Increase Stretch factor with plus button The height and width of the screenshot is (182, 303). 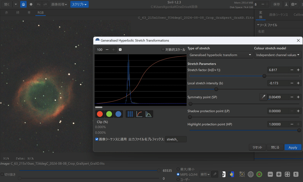pyautogui.click(x=298, y=70)
